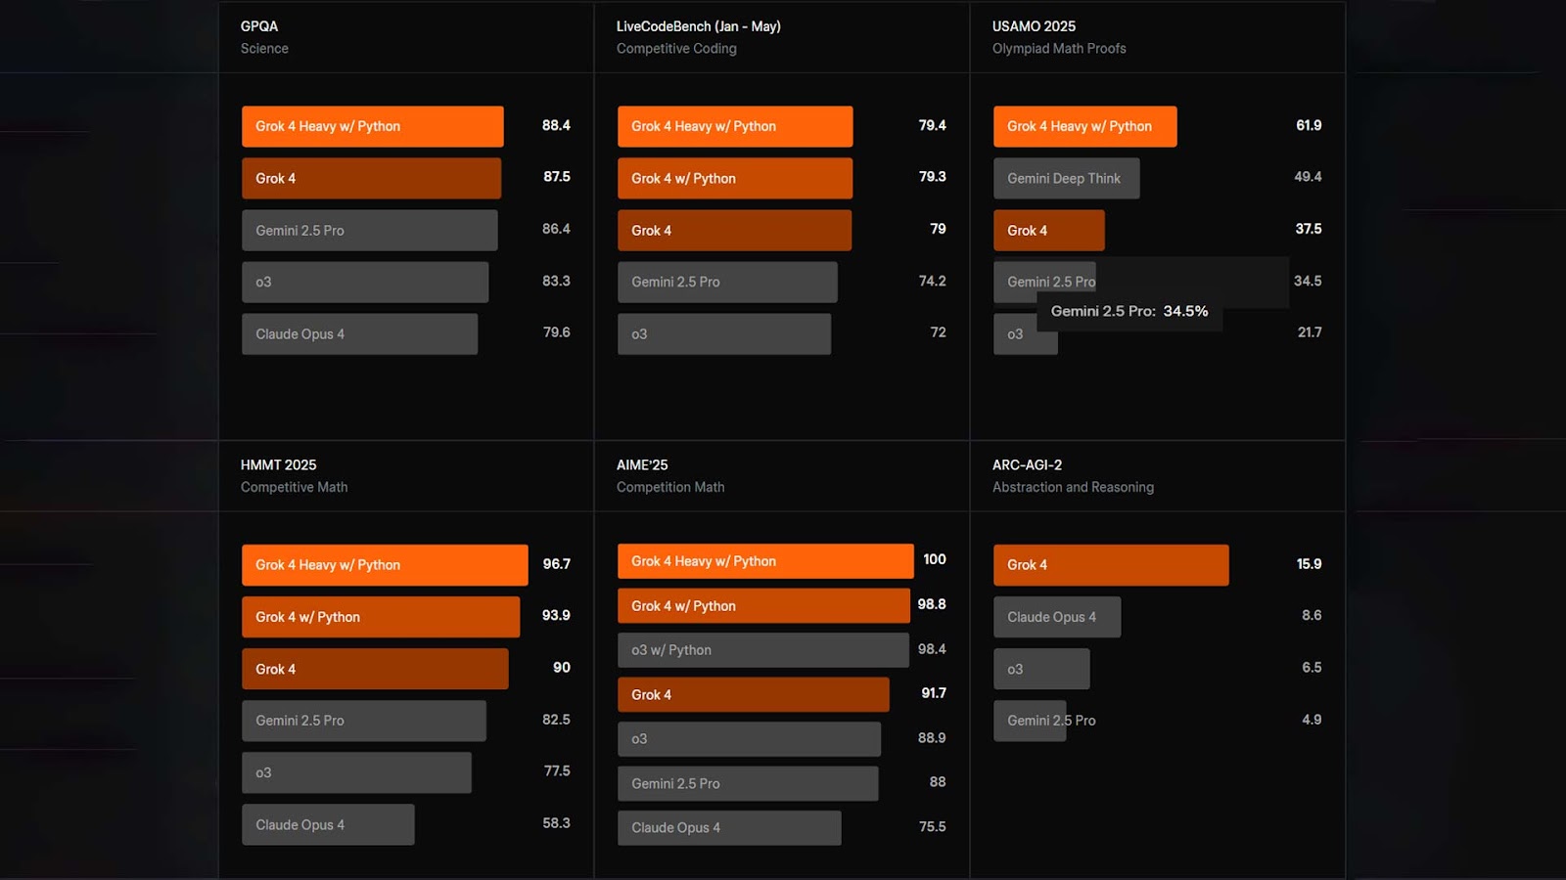Click Claude Opus 4 bar in HMMT 2025

click(x=328, y=824)
